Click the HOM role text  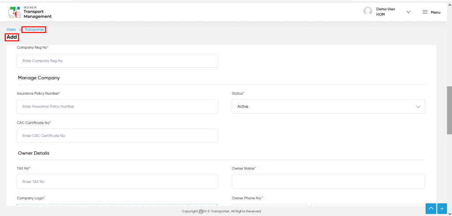point(380,15)
